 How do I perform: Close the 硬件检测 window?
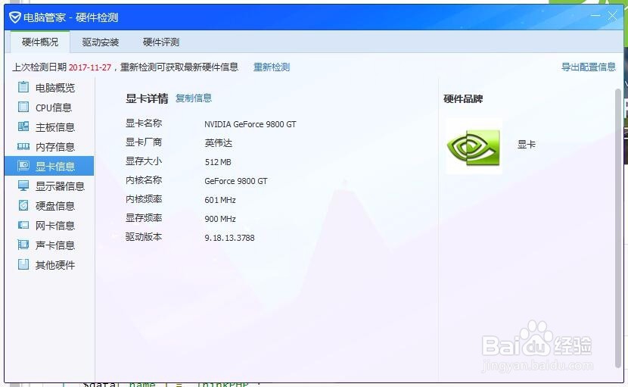point(612,16)
